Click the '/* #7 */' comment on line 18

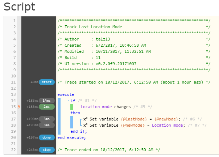tap(197, 125)
